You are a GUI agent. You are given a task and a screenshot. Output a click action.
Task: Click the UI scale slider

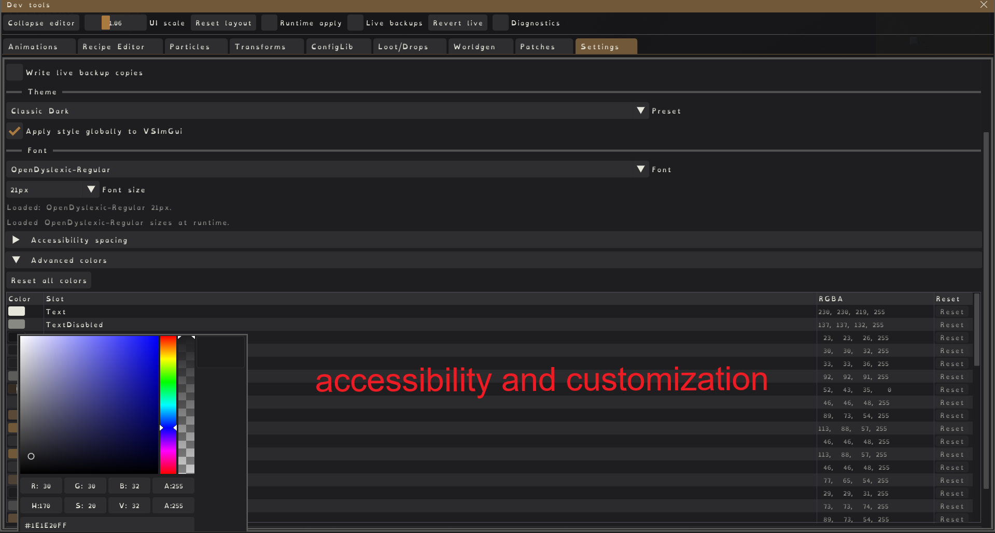point(116,23)
